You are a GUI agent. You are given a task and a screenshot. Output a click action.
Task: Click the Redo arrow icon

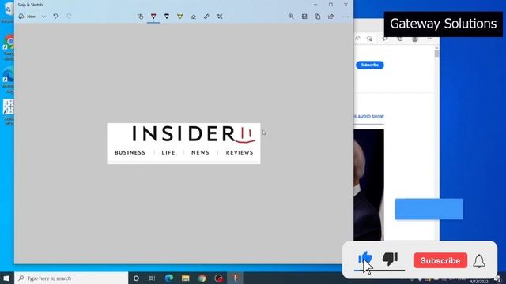click(69, 17)
